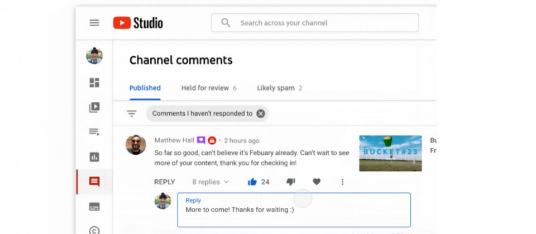Open the BUCKET#23 video thumbnail
The height and width of the screenshot is (234, 536).
point(390,153)
